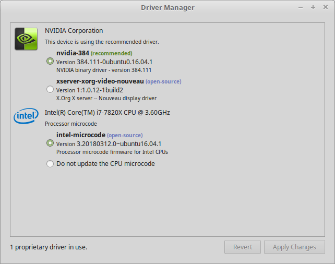The image size is (335, 264).
Task: Select the nvidia-384 recommended driver radio button
Action: click(x=50, y=61)
